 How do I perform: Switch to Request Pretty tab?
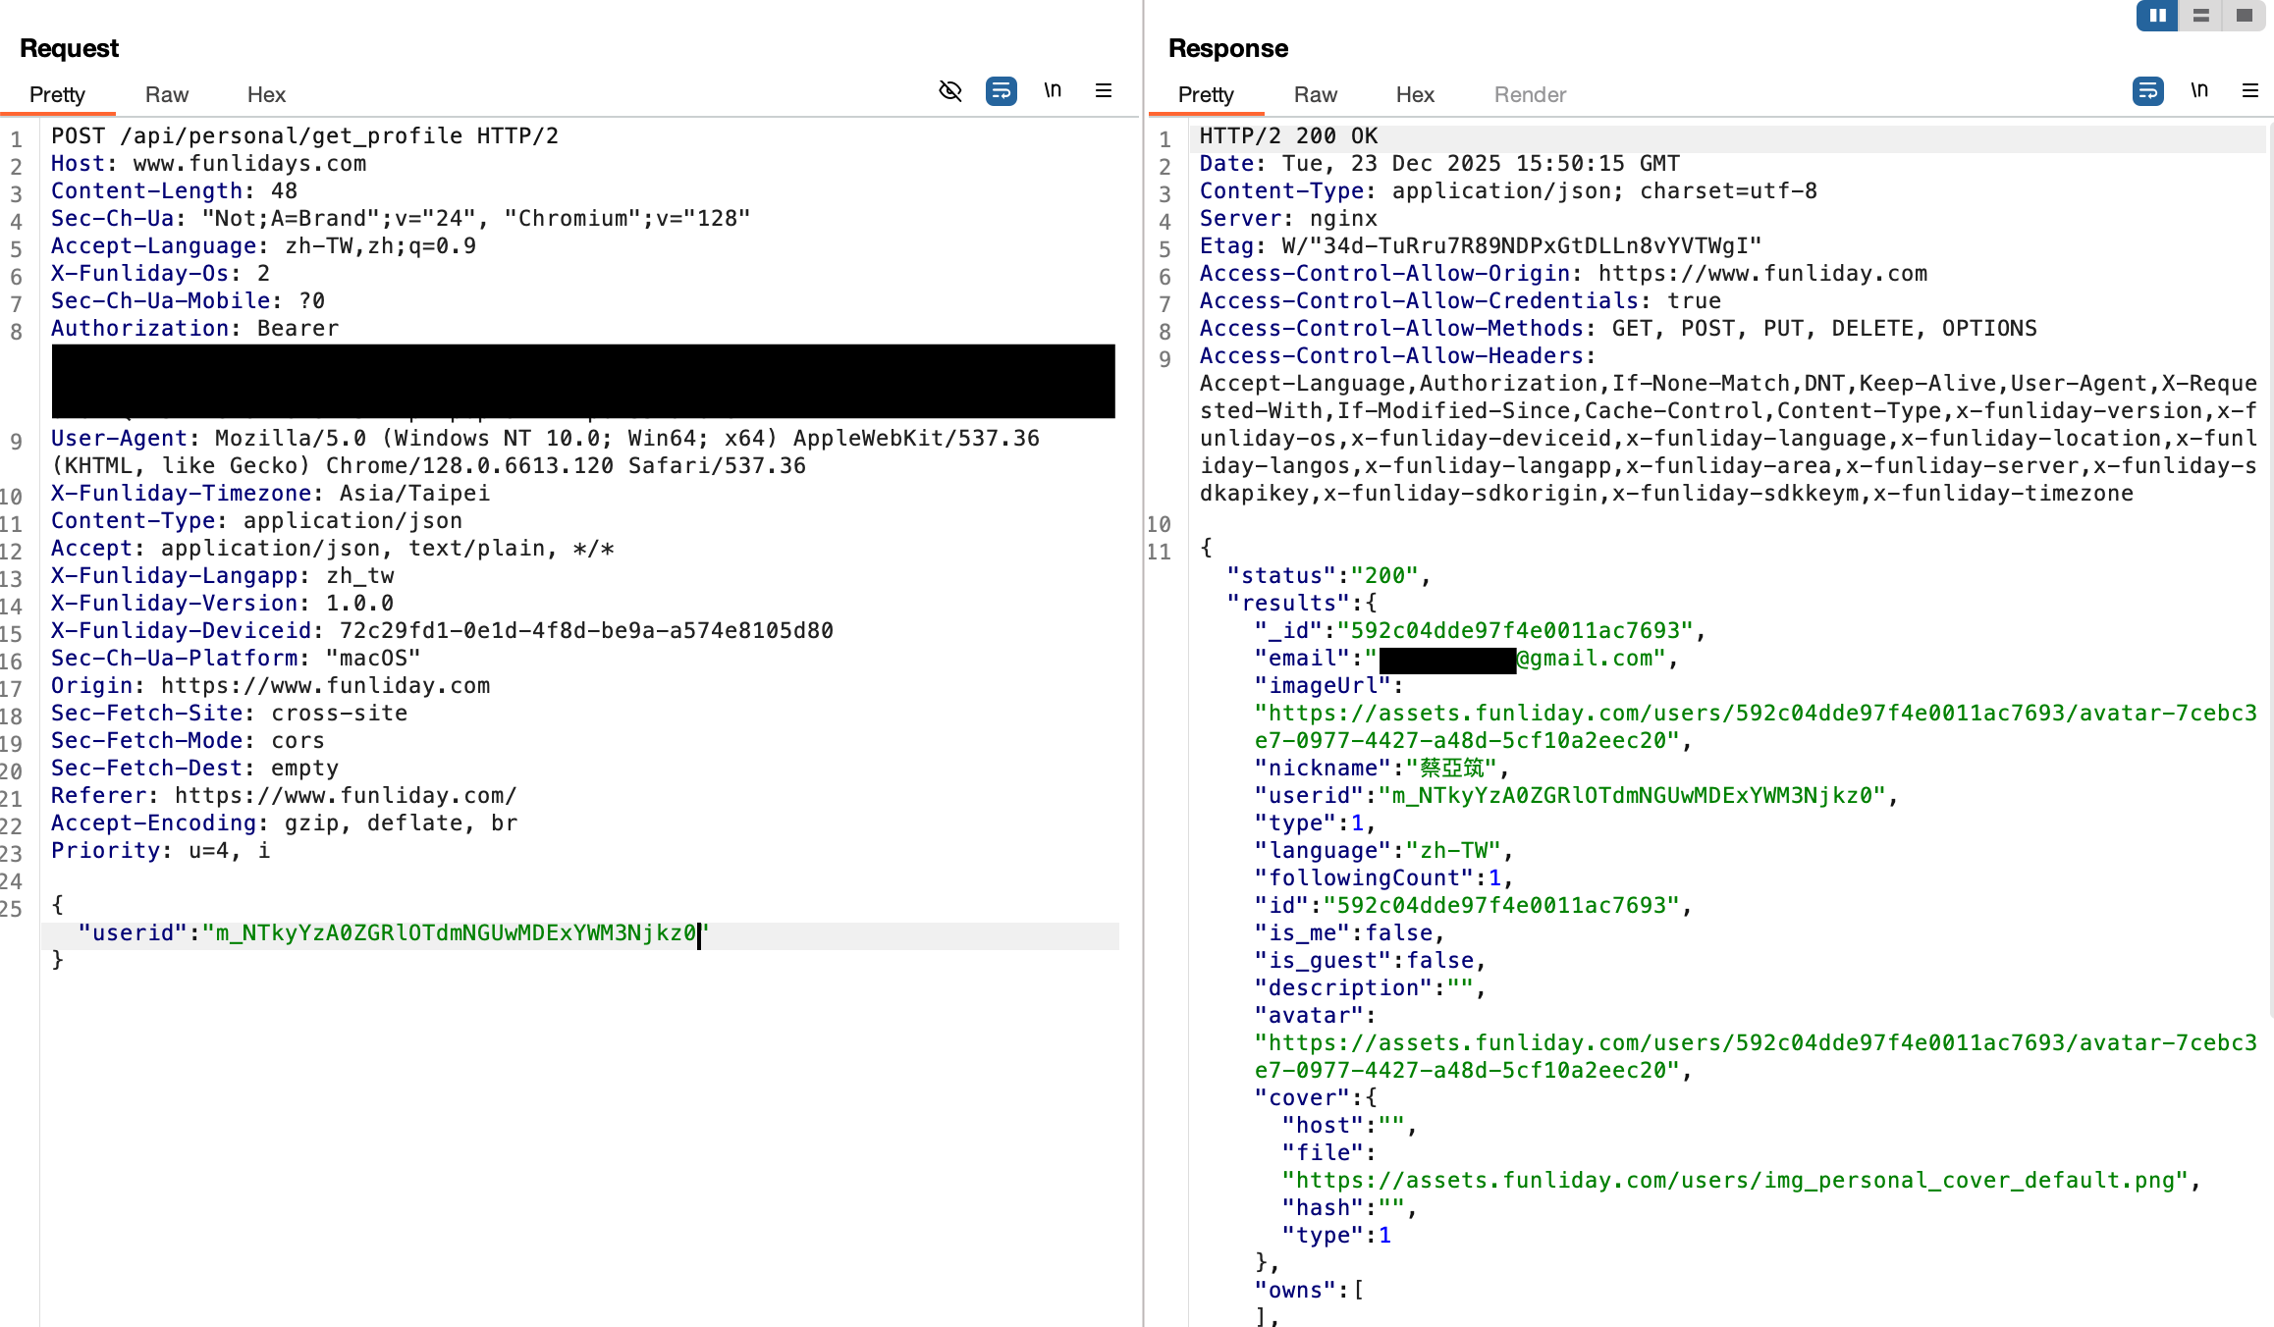(x=57, y=94)
